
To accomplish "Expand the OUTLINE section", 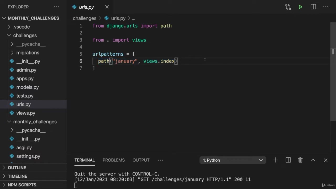I will (17, 168).
